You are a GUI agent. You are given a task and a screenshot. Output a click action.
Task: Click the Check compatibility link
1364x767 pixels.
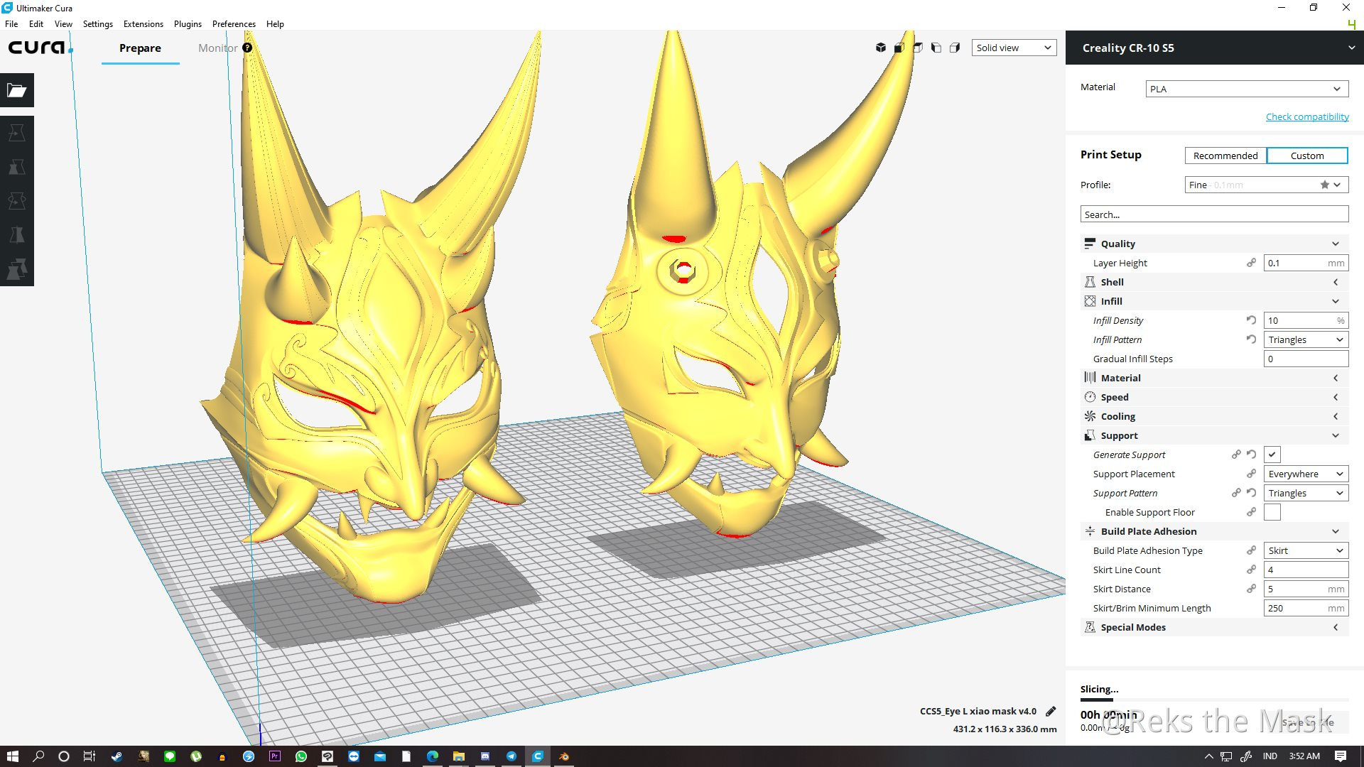click(x=1307, y=116)
